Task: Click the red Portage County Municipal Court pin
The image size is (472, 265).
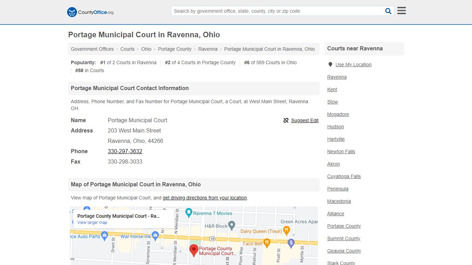Action: tap(194, 251)
